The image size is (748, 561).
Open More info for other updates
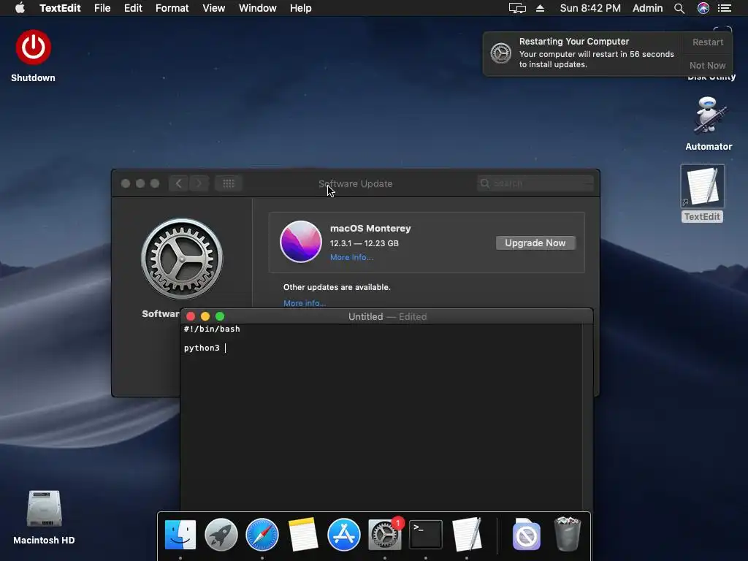click(x=305, y=303)
